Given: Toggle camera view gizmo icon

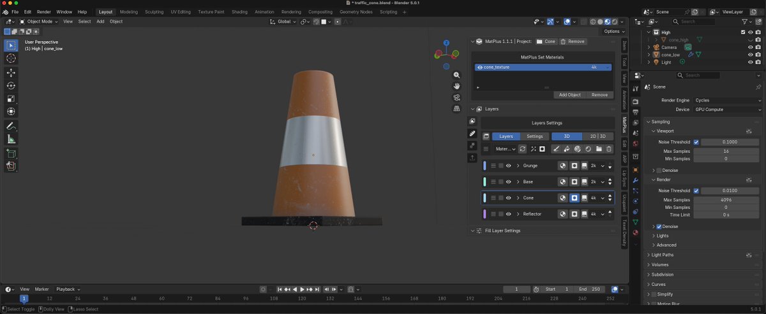Looking at the screenshot, I should [x=457, y=97].
